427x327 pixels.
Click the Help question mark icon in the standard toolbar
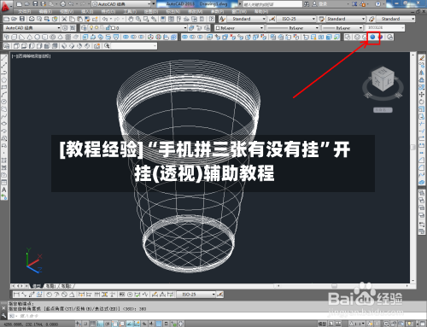(x=211, y=19)
